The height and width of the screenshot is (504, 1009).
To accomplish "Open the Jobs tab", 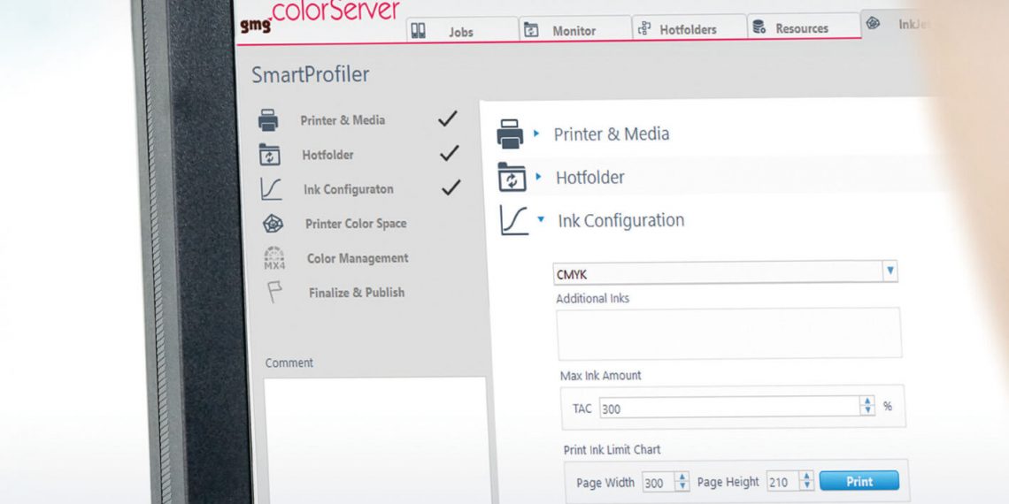I will click(462, 29).
